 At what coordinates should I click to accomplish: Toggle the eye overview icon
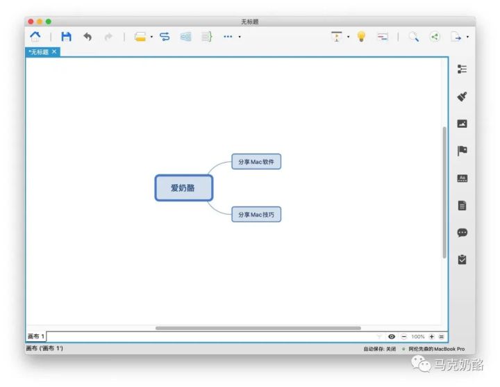(x=392, y=336)
